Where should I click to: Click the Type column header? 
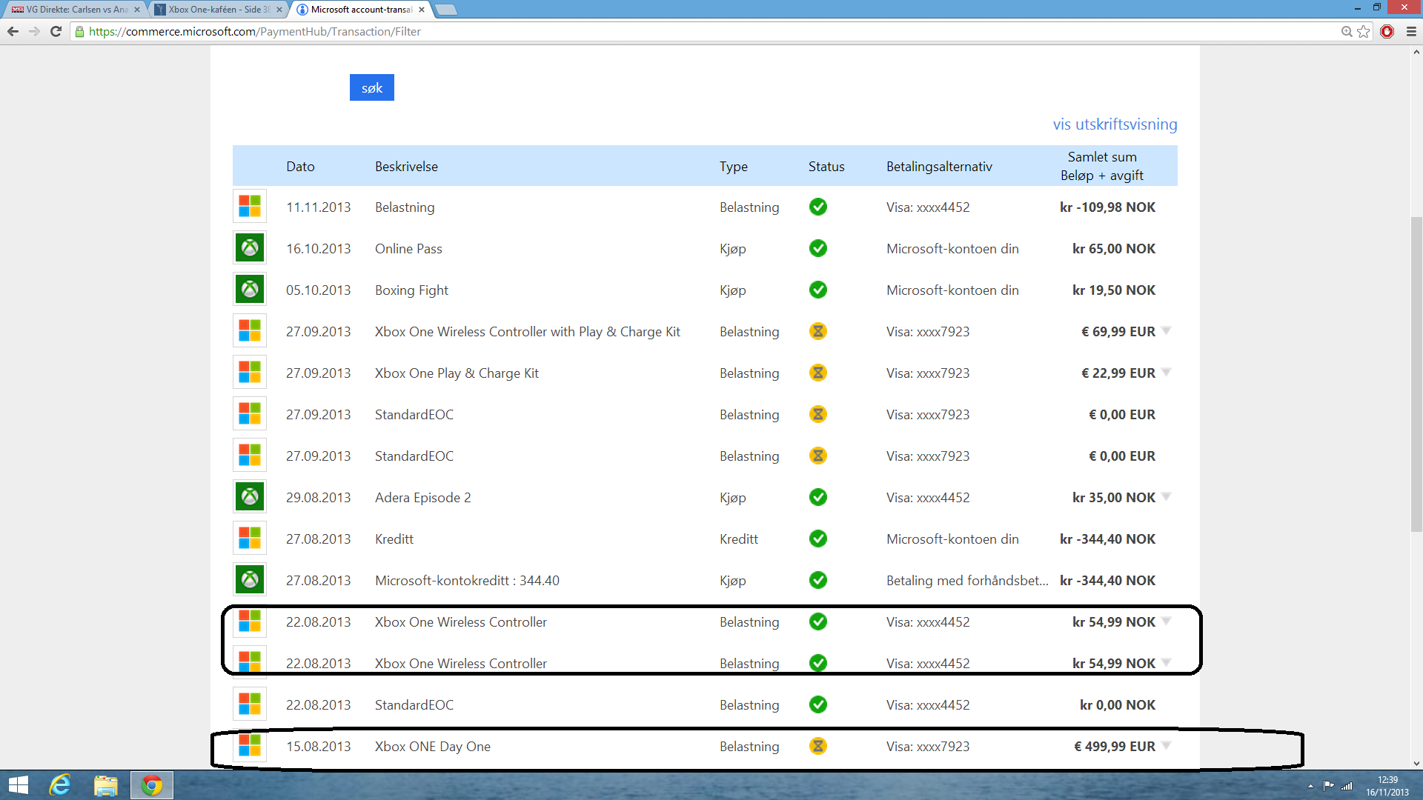733,166
